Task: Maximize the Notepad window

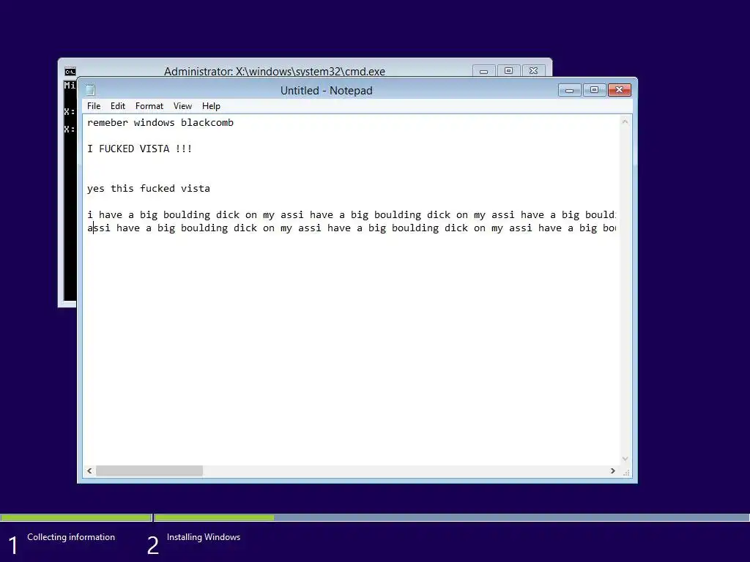Action: [594, 90]
